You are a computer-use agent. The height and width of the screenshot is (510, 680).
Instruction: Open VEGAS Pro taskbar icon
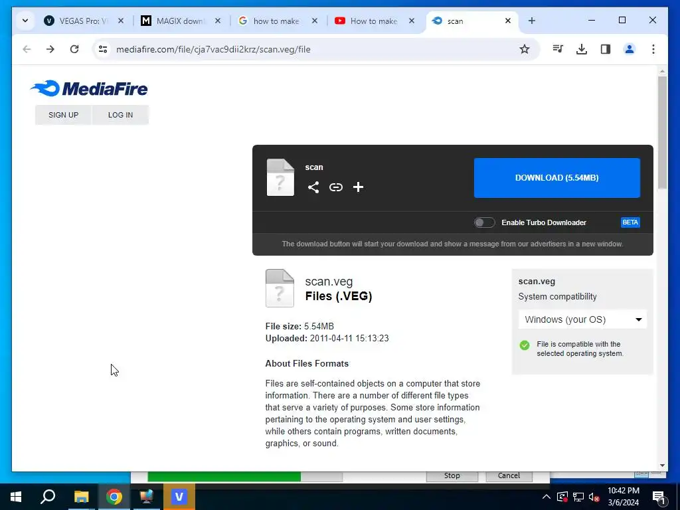pos(179,497)
